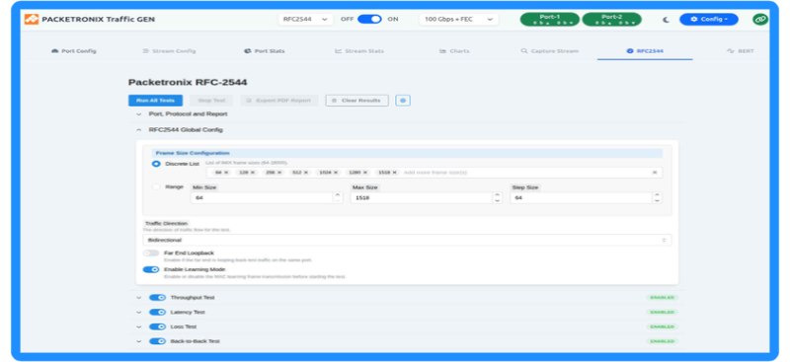Expand the Throughput Test chevron
Screen dimensions: 790x362
(139, 298)
